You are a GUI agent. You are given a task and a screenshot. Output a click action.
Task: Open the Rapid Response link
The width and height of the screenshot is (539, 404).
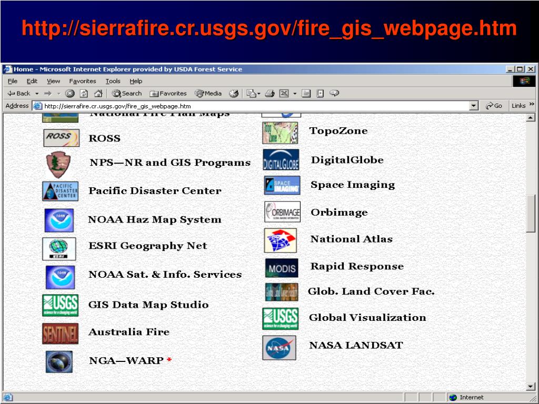[357, 267]
